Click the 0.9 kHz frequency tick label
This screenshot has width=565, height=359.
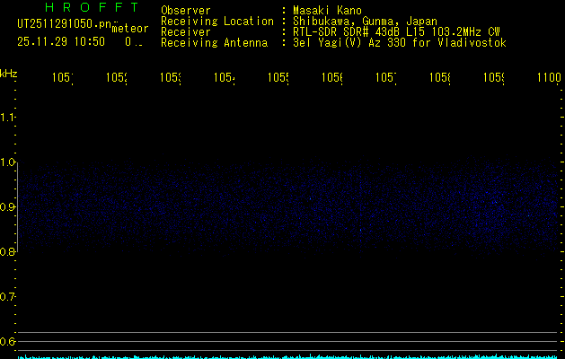click(8, 207)
